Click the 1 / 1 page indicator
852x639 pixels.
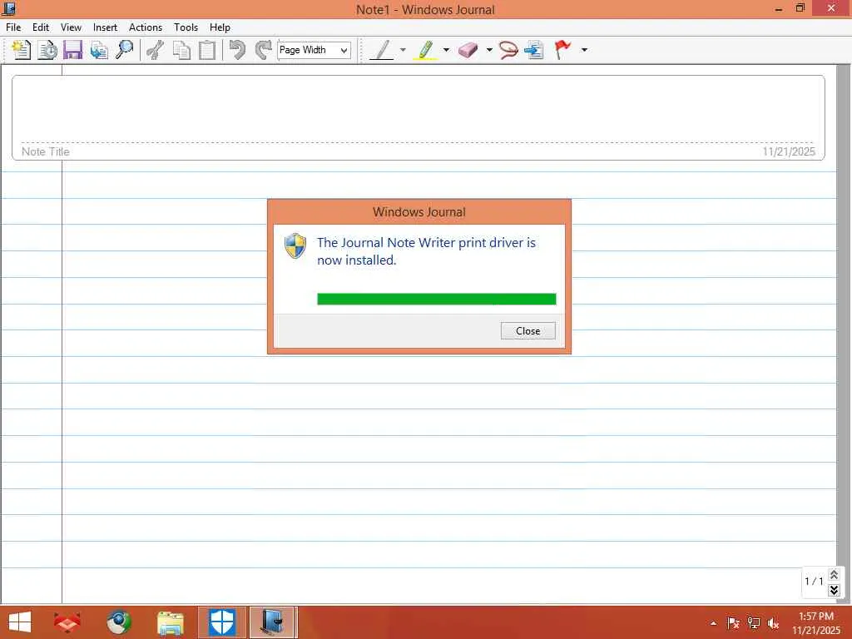pos(814,582)
